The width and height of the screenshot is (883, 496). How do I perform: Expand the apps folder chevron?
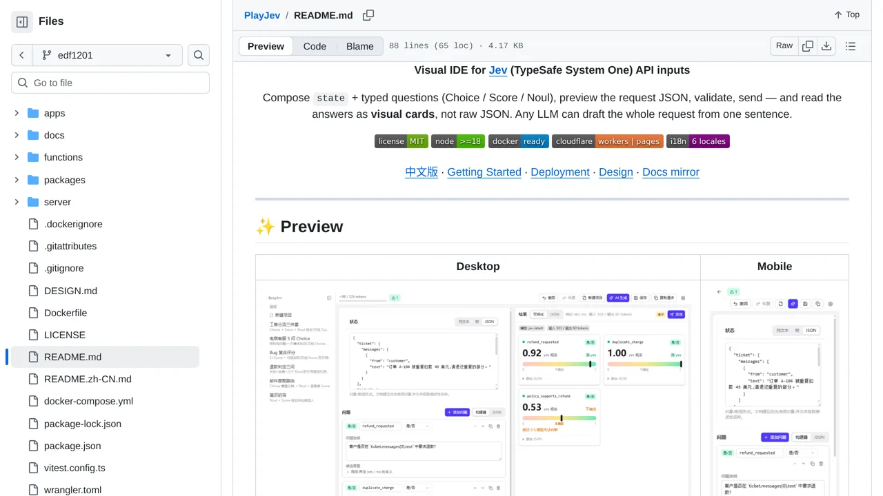17,113
